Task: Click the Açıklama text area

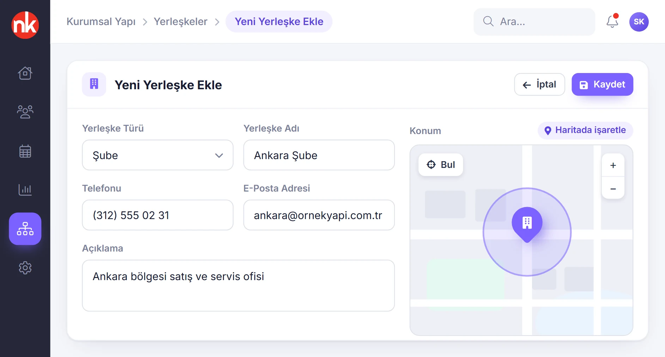Action: tap(238, 286)
